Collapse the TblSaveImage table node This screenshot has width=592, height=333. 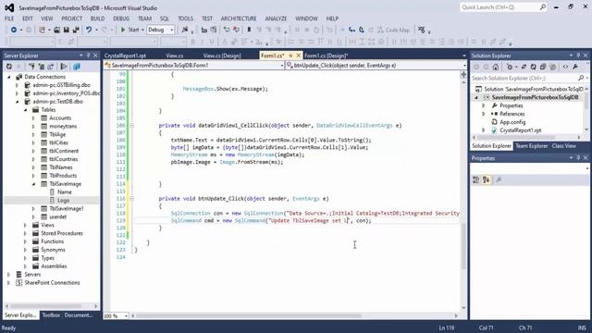(x=33, y=184)
